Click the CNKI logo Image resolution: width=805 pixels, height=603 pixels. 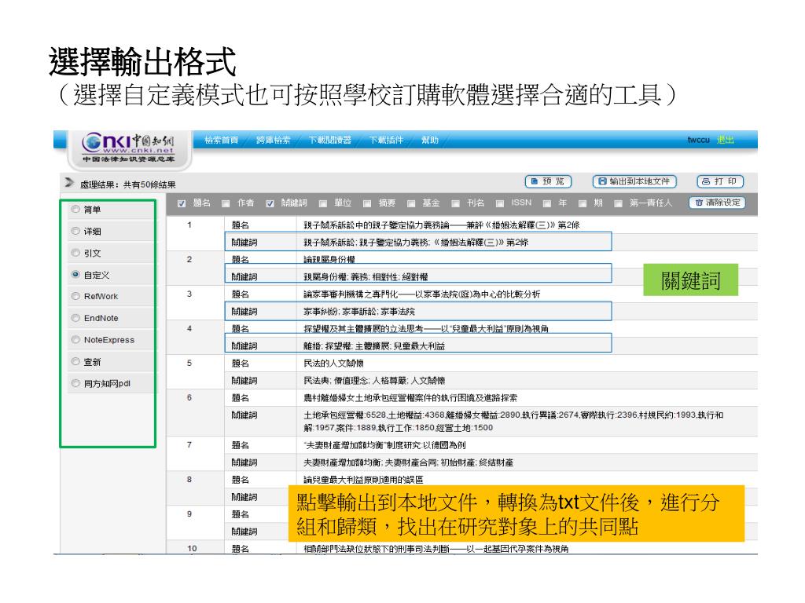click(x=129, y=147)
